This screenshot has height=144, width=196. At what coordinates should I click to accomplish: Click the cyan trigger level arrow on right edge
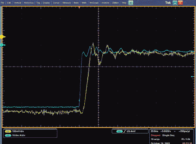point(192,77)
